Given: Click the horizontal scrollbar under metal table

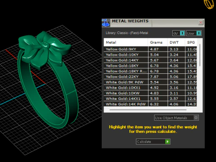Looking at the screenshot, I should point(148,110).
